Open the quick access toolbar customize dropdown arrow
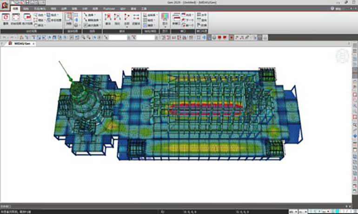358x214 pixels. [x=43, y=2]
